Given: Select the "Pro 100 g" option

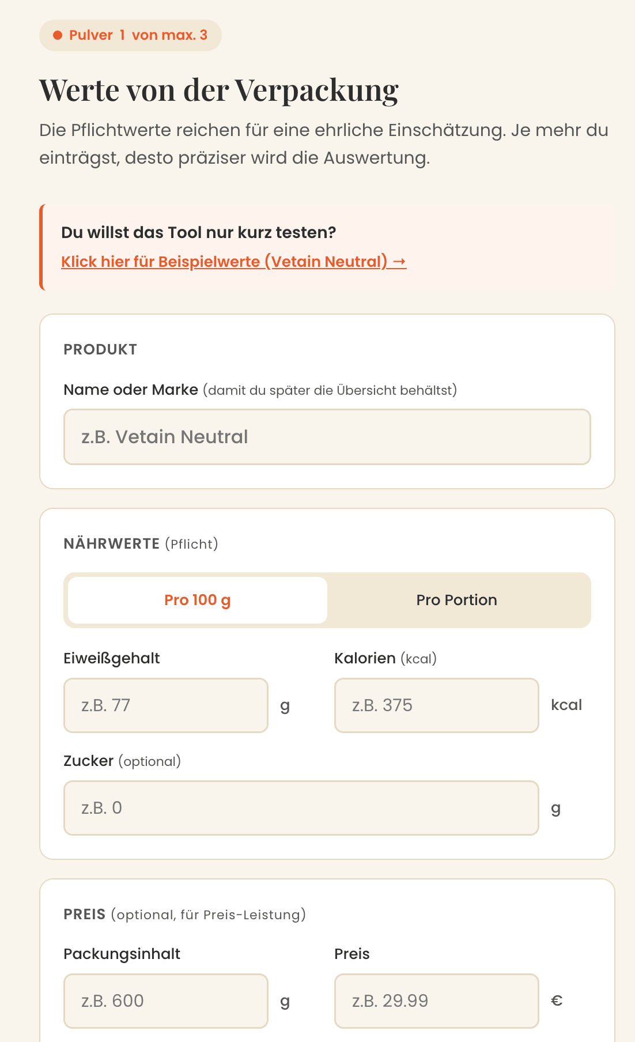Looking at the screenshot, I should pos(198,600).
